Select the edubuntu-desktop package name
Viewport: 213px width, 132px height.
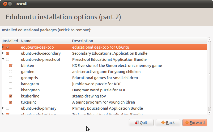pos(37,47)
